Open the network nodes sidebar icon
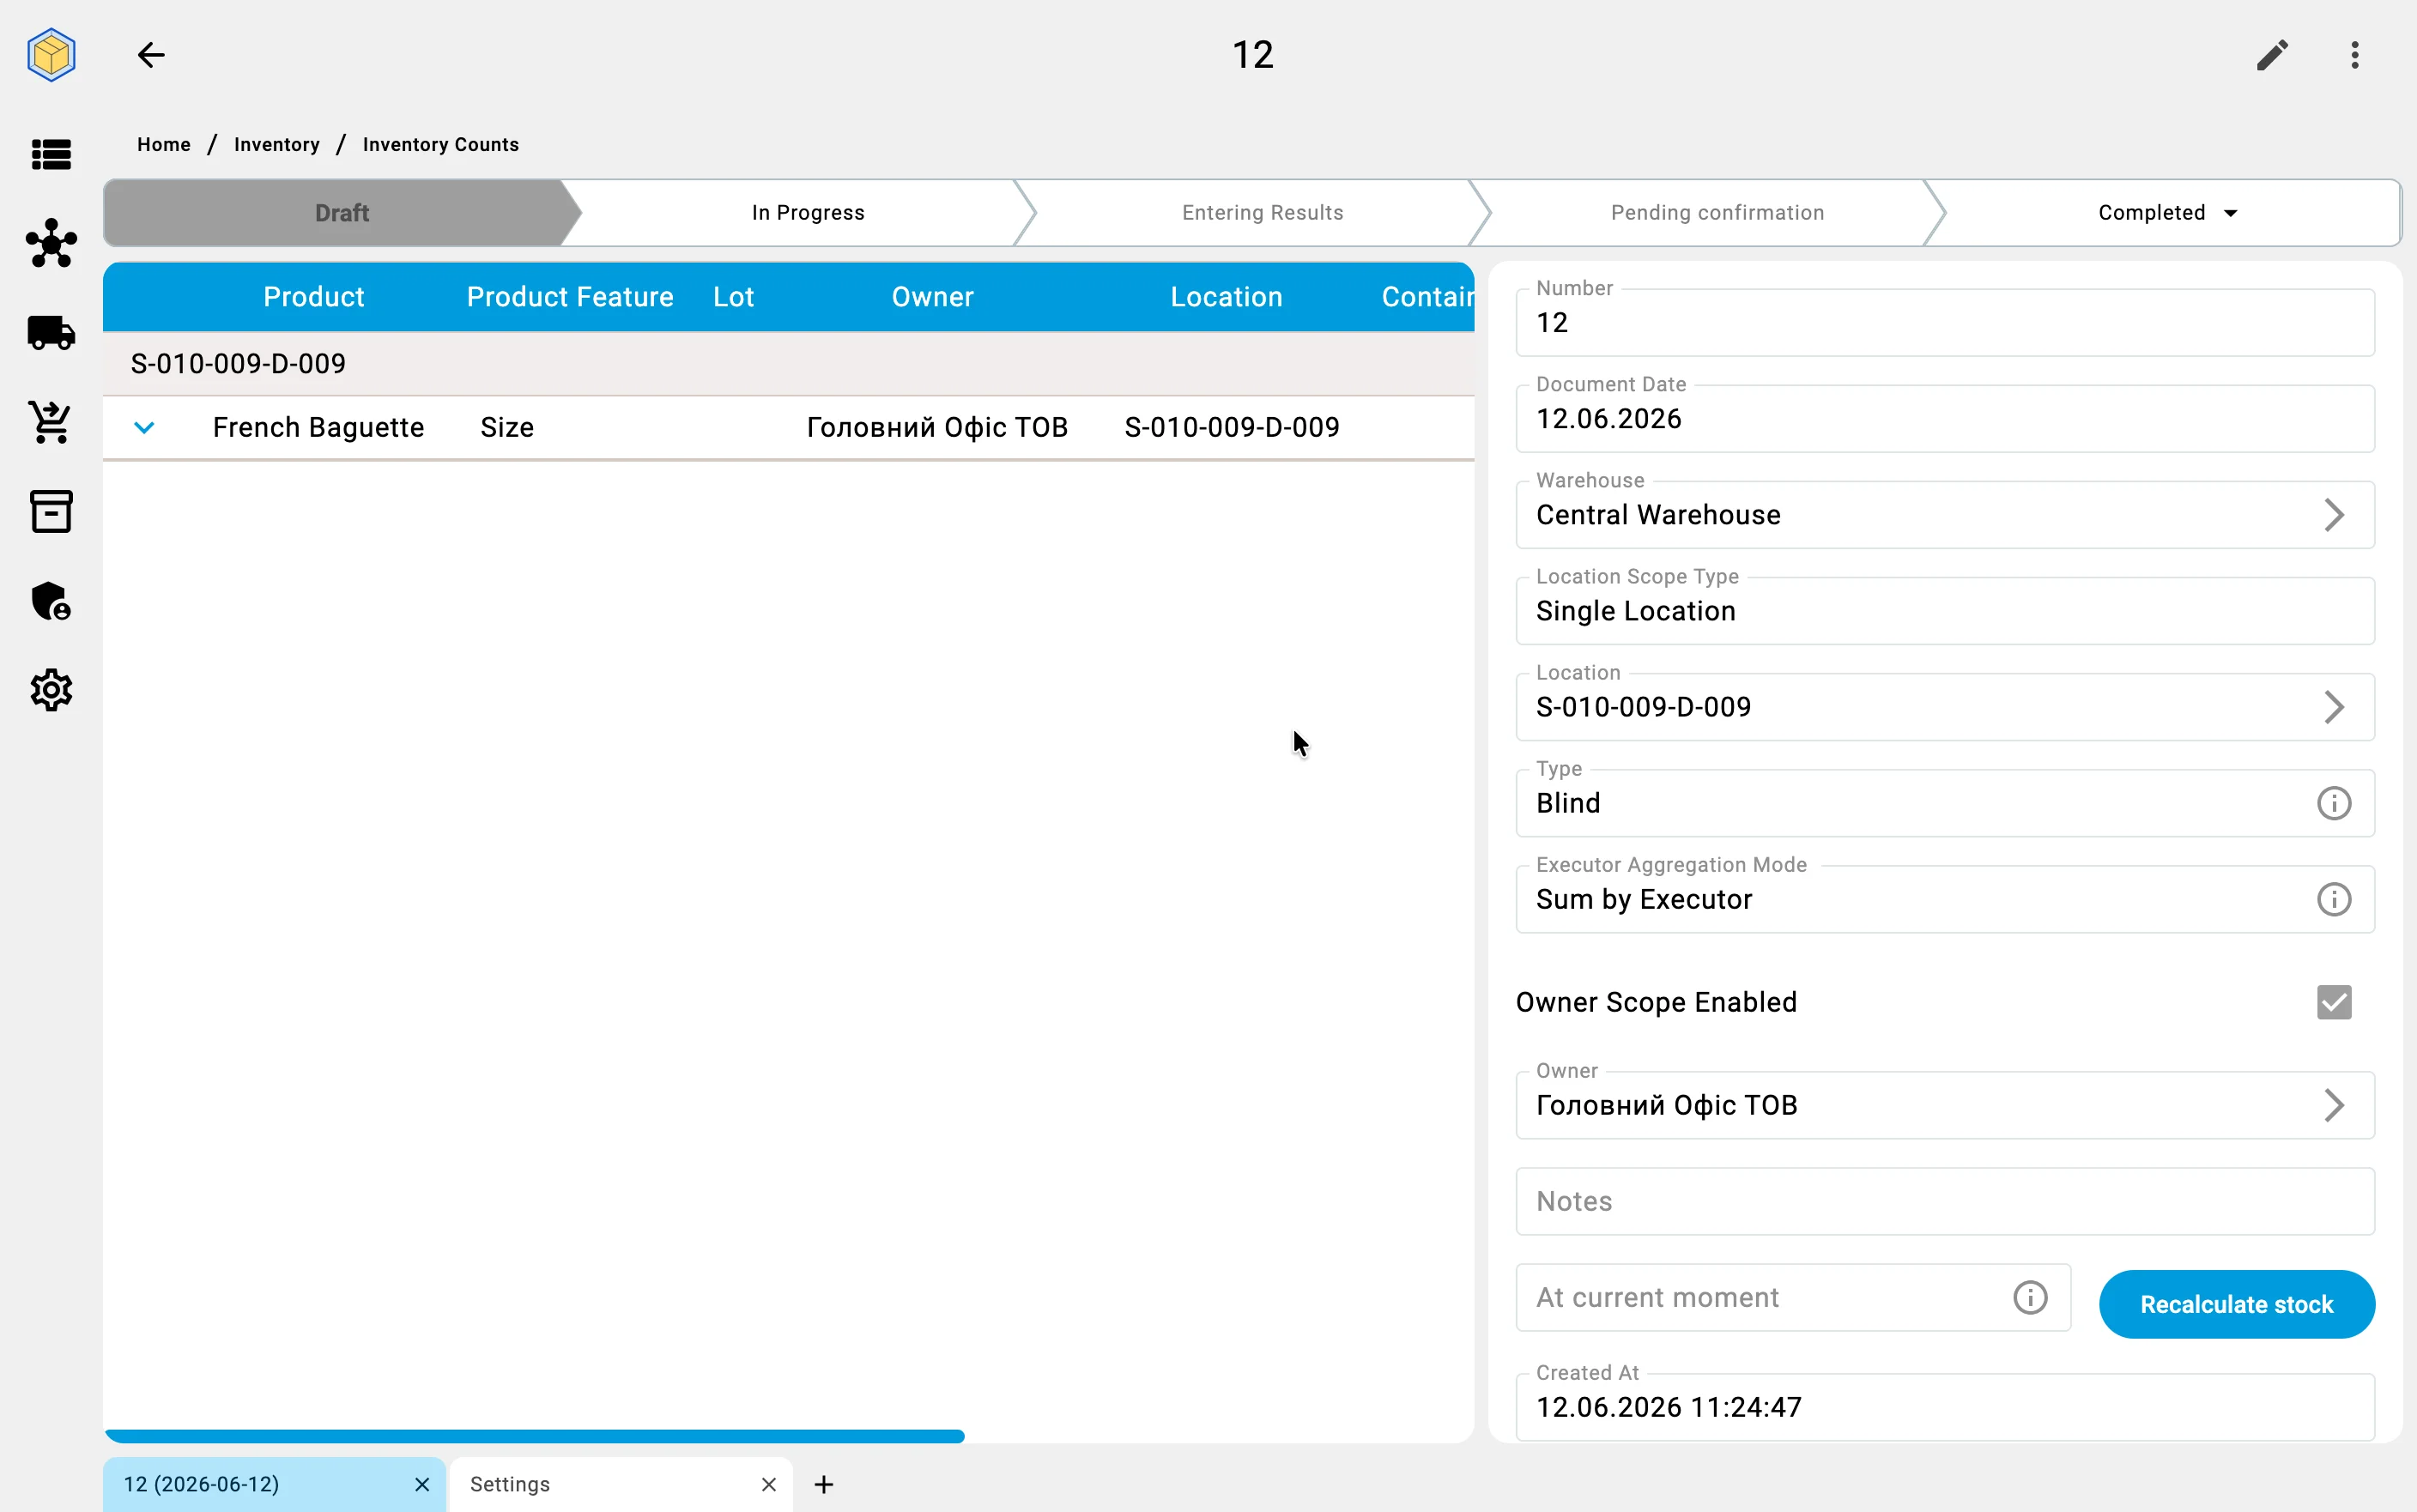The image size is (2417, 1512). (x=51, y=243)
